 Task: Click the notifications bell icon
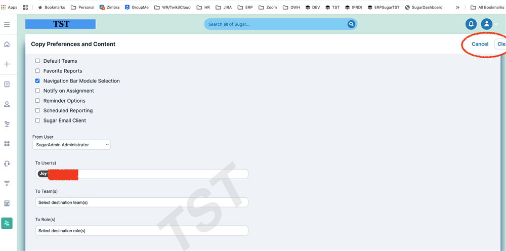tap(471, 24)
